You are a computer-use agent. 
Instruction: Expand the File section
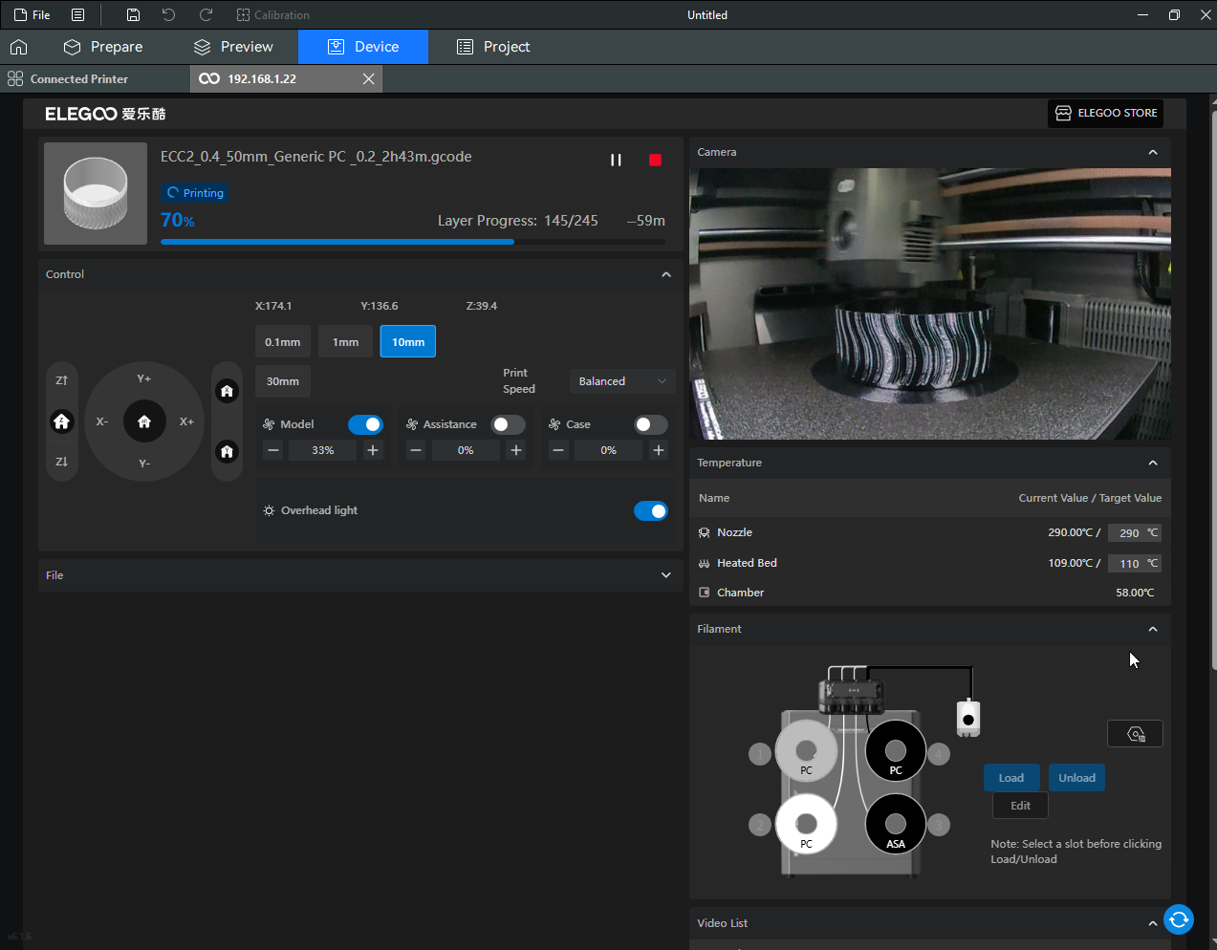pos(666,575)
